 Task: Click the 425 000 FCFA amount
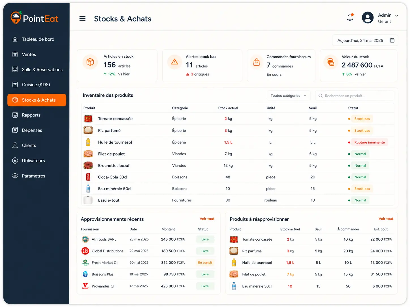coord(173,286)
